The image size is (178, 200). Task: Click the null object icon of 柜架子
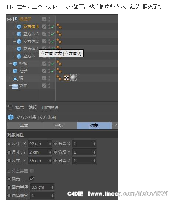pos(15,19)
